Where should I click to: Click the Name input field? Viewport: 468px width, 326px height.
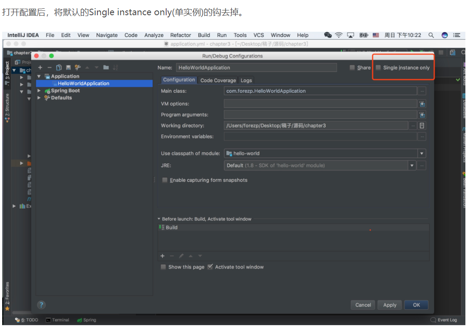(x=256, y=67)
